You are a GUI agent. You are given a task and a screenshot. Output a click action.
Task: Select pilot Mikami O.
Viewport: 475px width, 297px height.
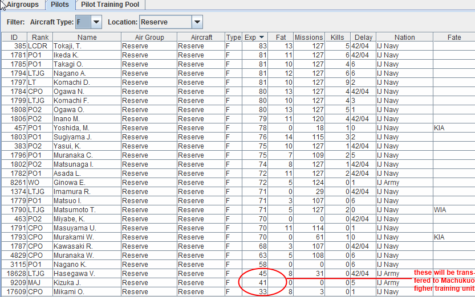point(87,291)
